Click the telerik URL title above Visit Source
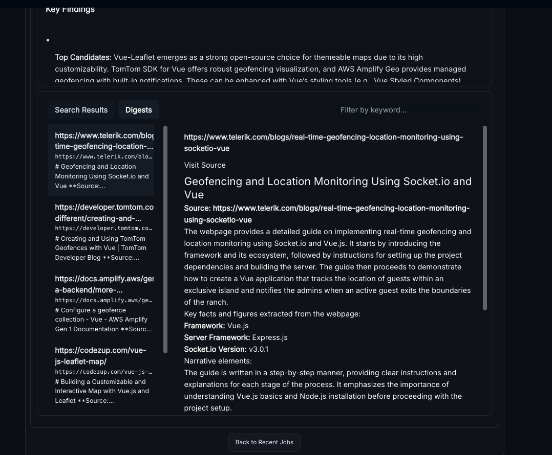 pos(323,143)
